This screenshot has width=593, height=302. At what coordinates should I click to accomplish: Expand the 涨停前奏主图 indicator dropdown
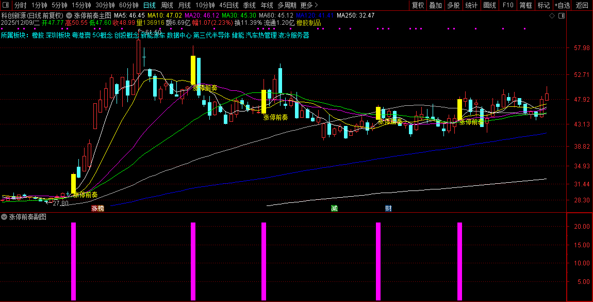[70, 16]
